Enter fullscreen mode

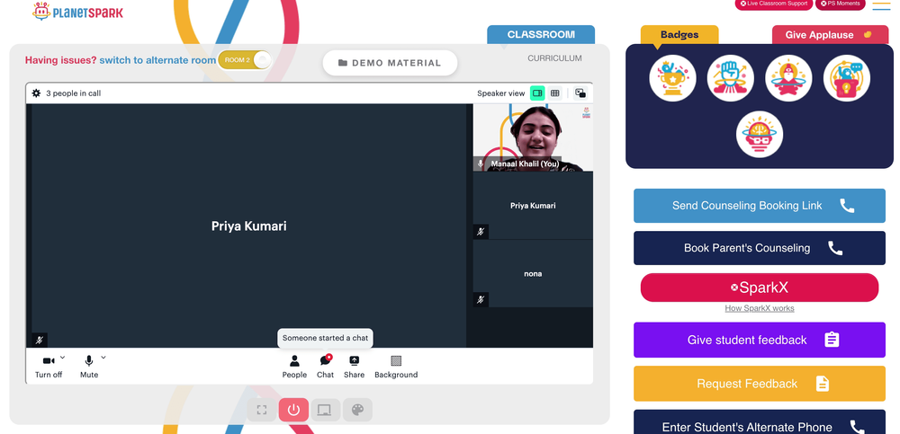(262, 410)
